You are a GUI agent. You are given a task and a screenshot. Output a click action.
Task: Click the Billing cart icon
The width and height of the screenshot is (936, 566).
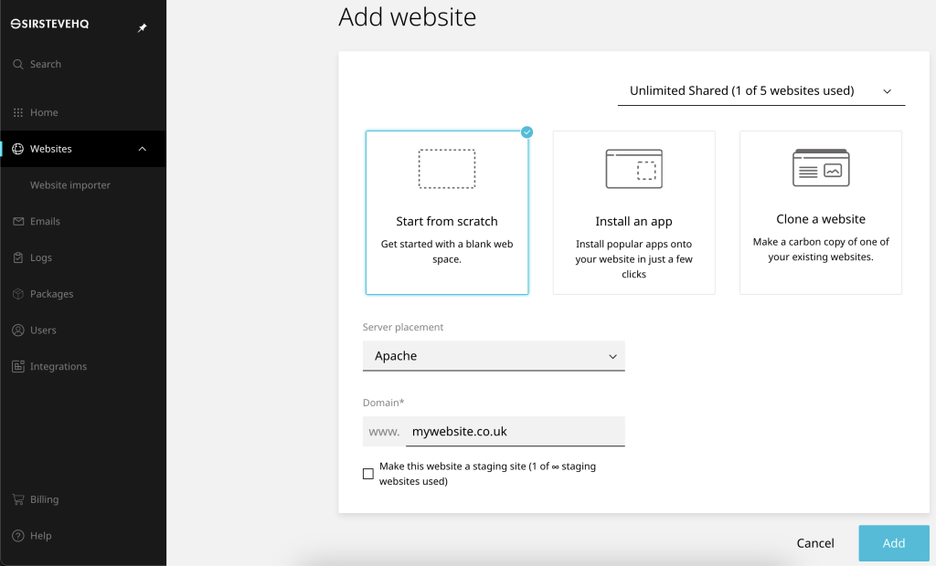[x=18, y=499]
